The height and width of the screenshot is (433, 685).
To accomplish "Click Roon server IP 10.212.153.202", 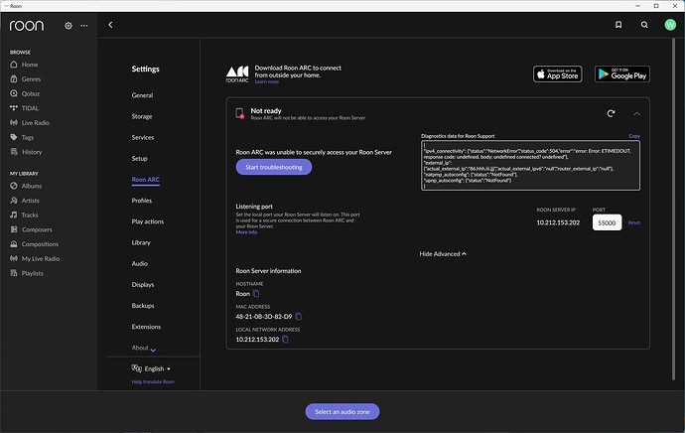I will pos(558,222).
